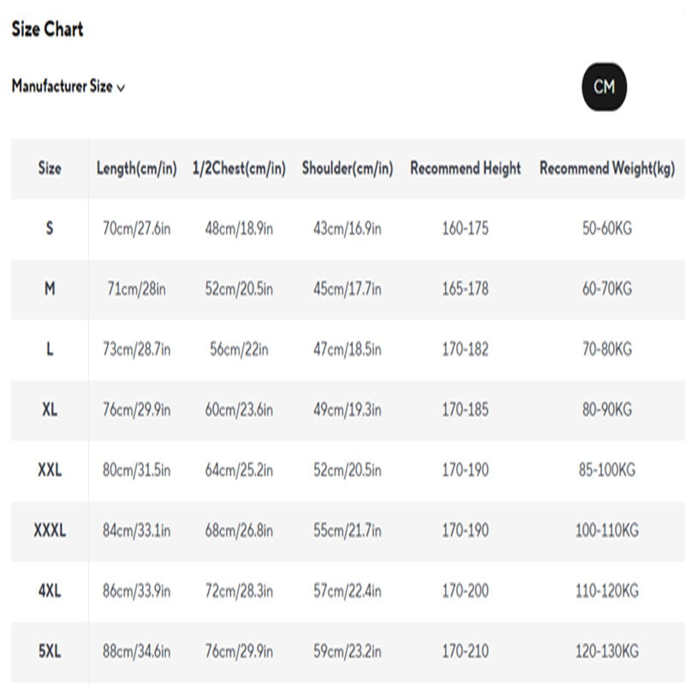Image resolution: width=685 pixels, height=685 pixels.
Task: Click the 70cm/27.6in length cell
Action: [x=137, y=229]
